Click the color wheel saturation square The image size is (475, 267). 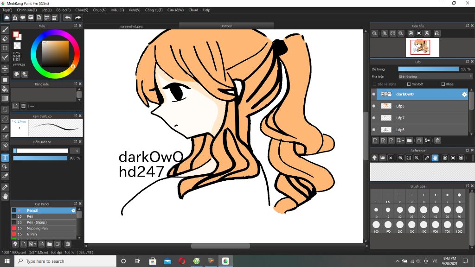tap(55, 54)
